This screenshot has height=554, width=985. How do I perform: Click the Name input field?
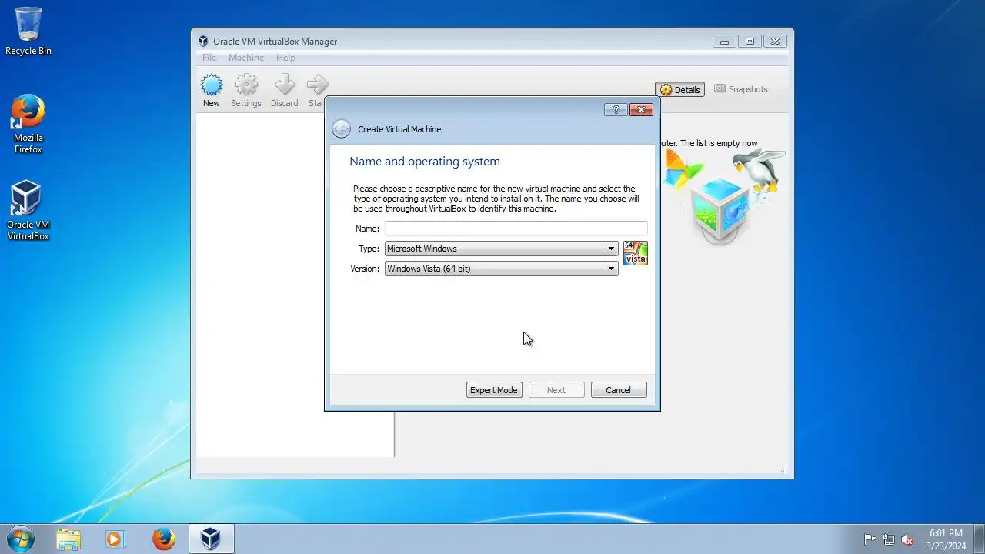[x=516, y=229]
